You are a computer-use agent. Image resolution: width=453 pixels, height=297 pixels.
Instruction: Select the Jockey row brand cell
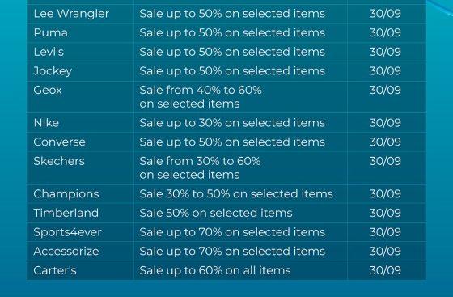(x=80, y=71)
